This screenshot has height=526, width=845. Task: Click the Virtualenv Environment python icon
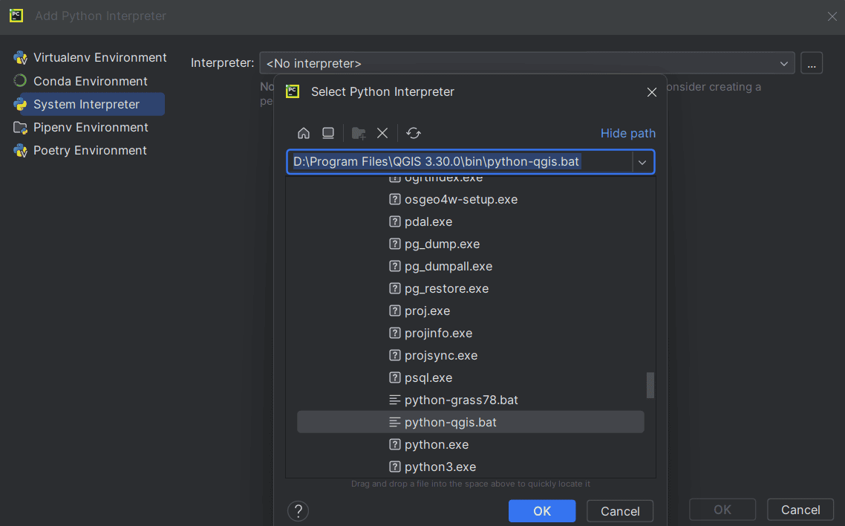point(21,58)
